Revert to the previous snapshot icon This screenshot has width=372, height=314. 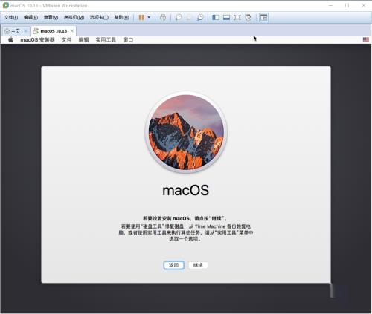click(189, 17)
